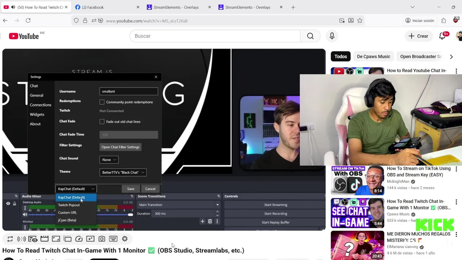The height and width of the screenshot is (260, 462).
Task: Open the Widgets settings section
Action: click(37, 114)
